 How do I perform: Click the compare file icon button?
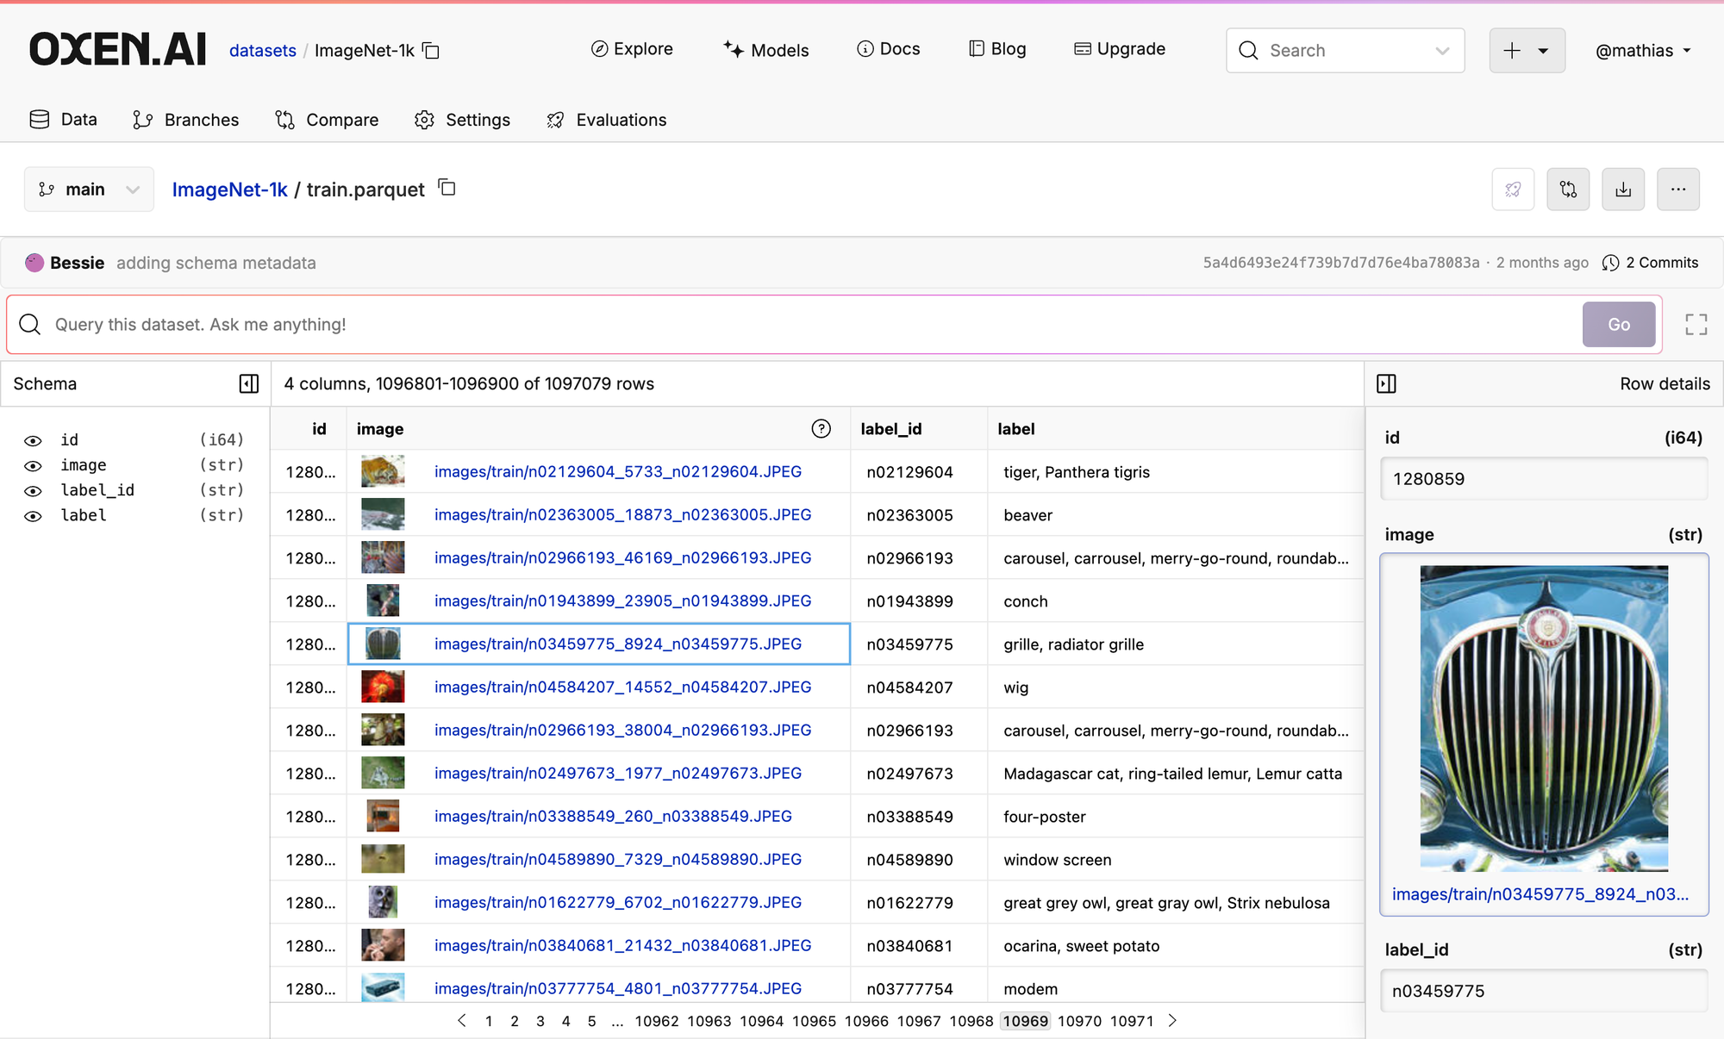[x=1568, y=190]
